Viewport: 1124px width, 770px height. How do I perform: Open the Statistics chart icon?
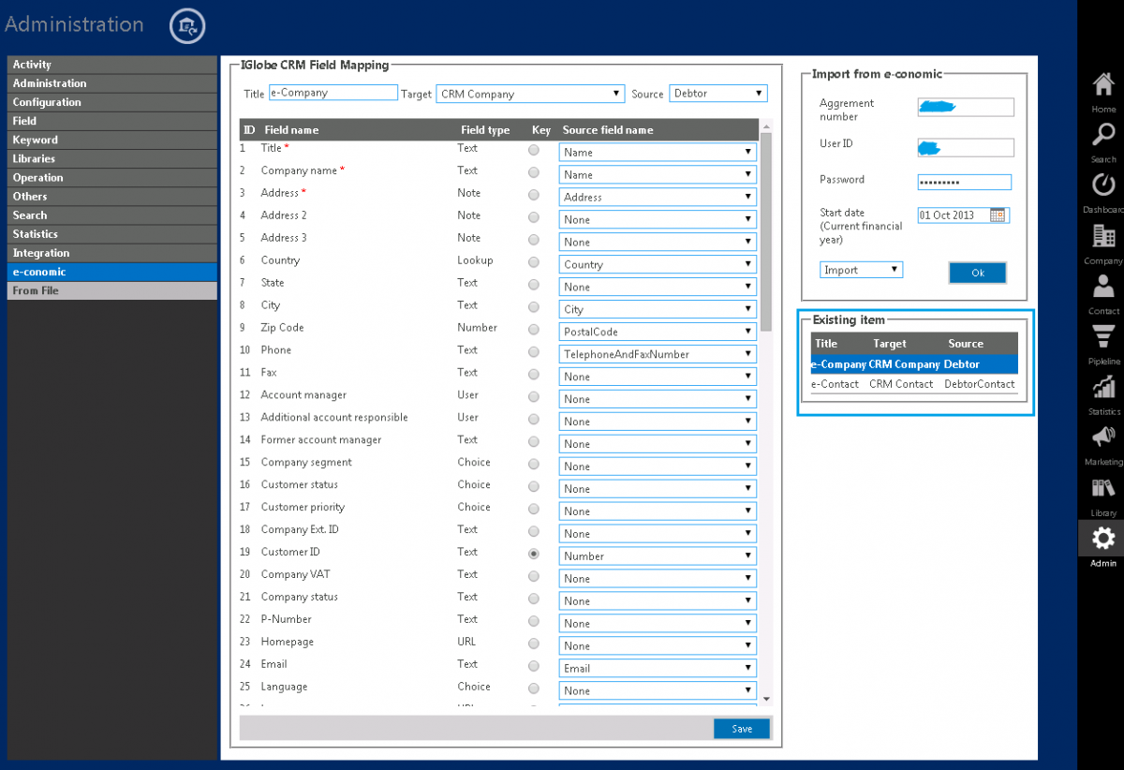(1102, 387)
